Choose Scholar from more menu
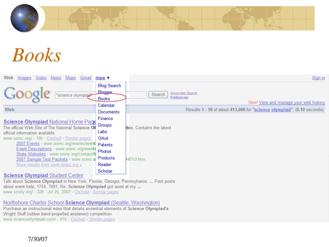The image size is (329, 247). tap(105, 171)
